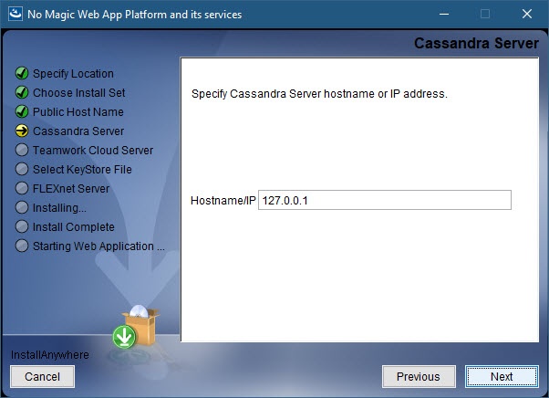This screenshot has width=549, height=398.
Task: Click yellow arrow icon beside Cassandra Server
Action: point(22,131)
